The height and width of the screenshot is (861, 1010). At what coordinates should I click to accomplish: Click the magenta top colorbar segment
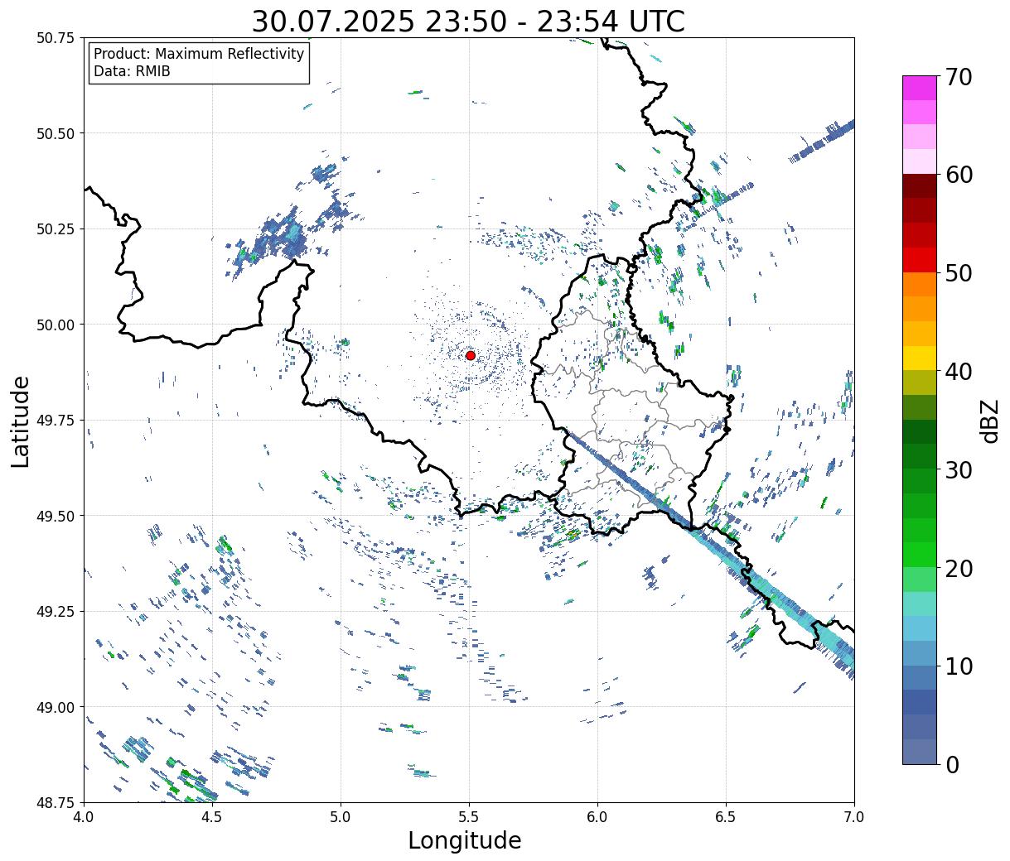[x=920, y=88]
